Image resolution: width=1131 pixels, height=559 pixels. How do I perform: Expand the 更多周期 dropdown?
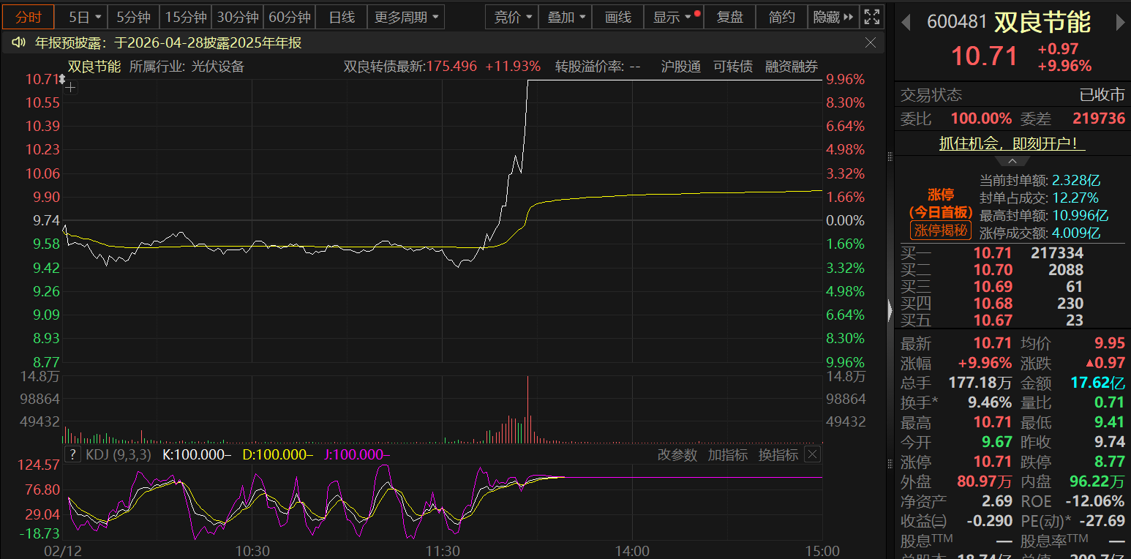point(406,17)
